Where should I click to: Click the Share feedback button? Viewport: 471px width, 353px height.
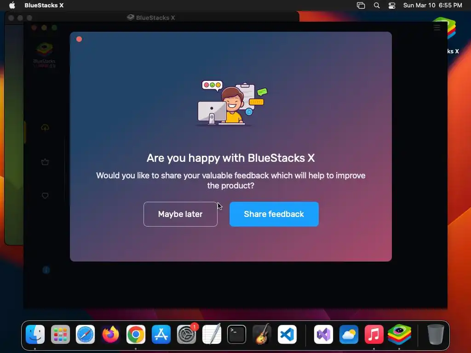[x=274, y=214]
